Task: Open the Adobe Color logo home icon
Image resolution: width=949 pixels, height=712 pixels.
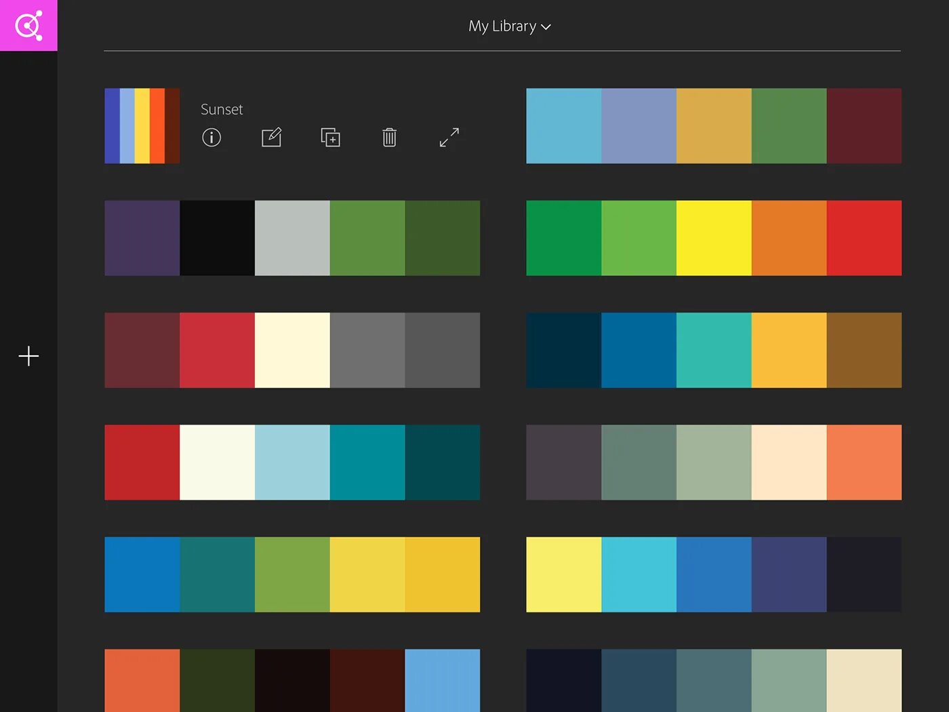Action: tap(28, 25)
